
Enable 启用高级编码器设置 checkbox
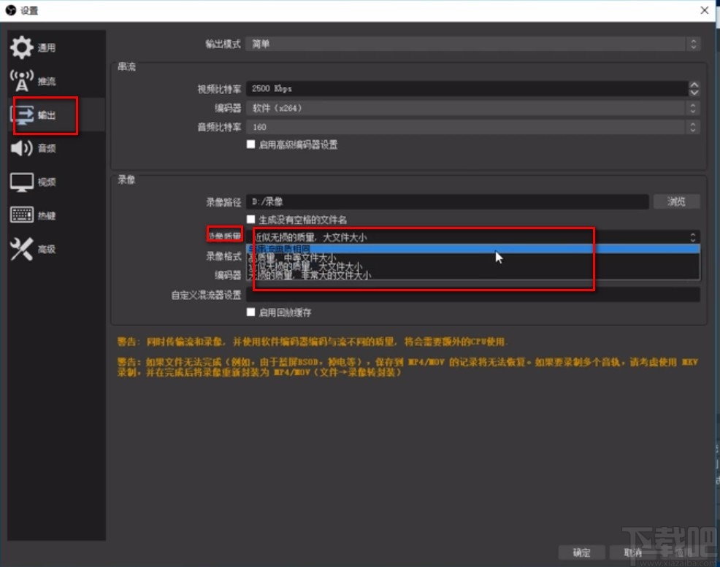251,144
